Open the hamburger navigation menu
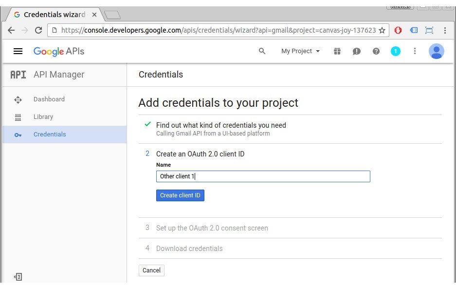Viewport: 456px width, 289px height. tap(18, 51)
